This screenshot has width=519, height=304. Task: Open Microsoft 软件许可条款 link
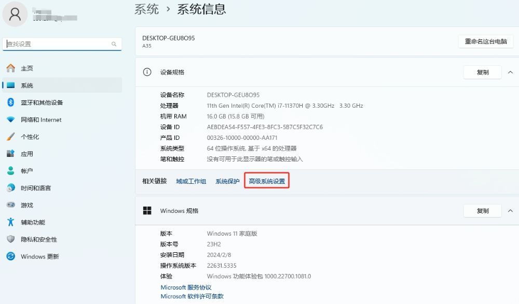click(192, 296)
